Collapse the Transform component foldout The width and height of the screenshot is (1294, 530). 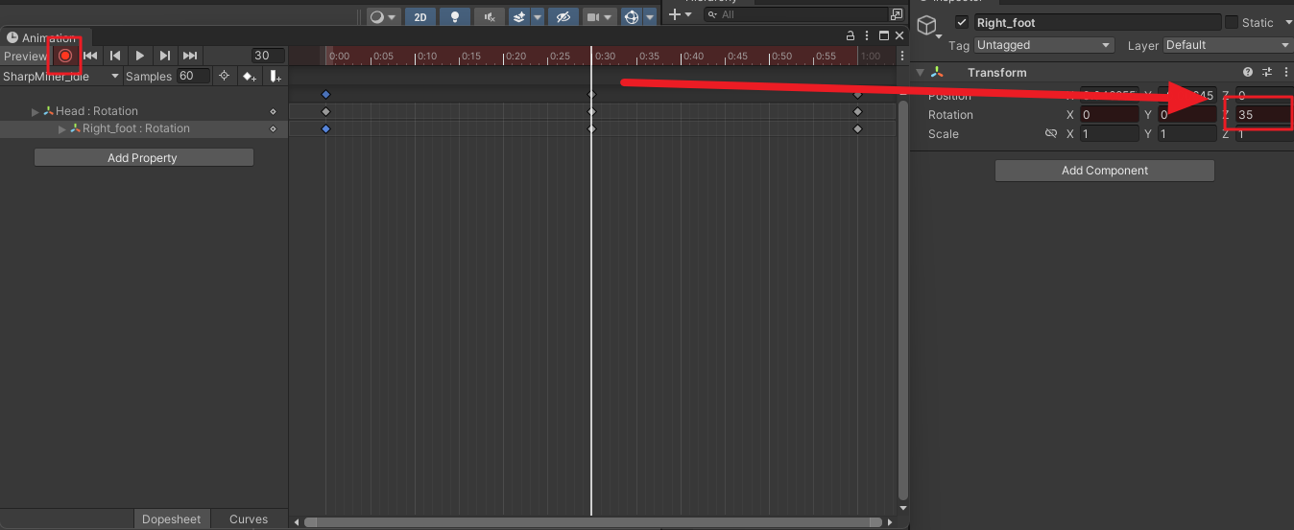(x=920, y=73)
